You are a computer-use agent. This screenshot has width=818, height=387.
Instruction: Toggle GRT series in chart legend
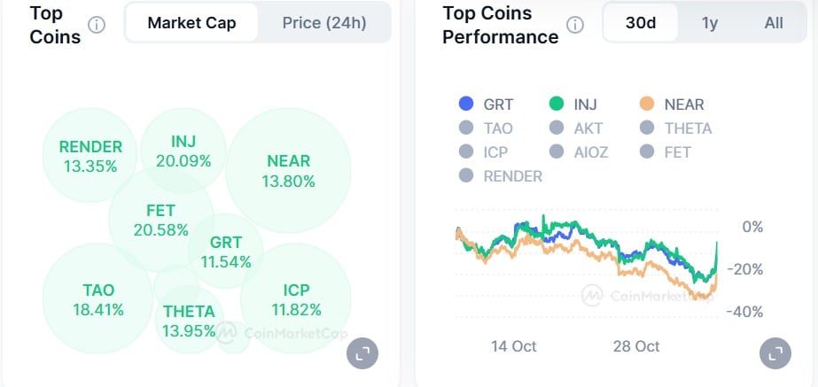click(x=486, y=104)
